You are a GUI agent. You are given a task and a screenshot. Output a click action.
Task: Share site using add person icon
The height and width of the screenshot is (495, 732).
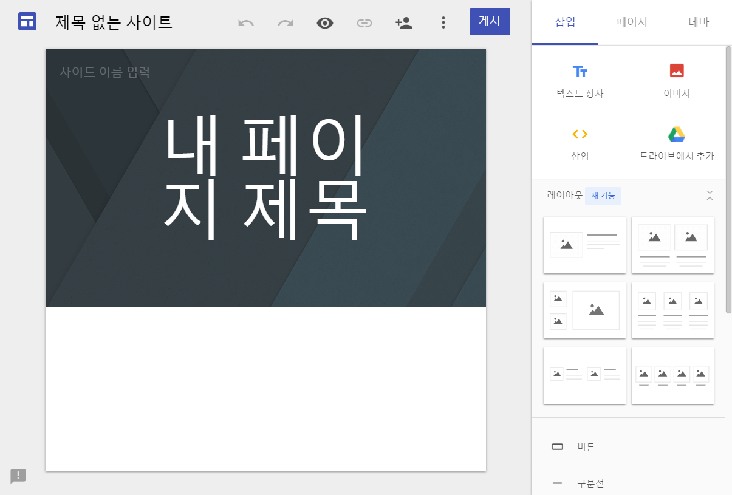pos(404,21)
